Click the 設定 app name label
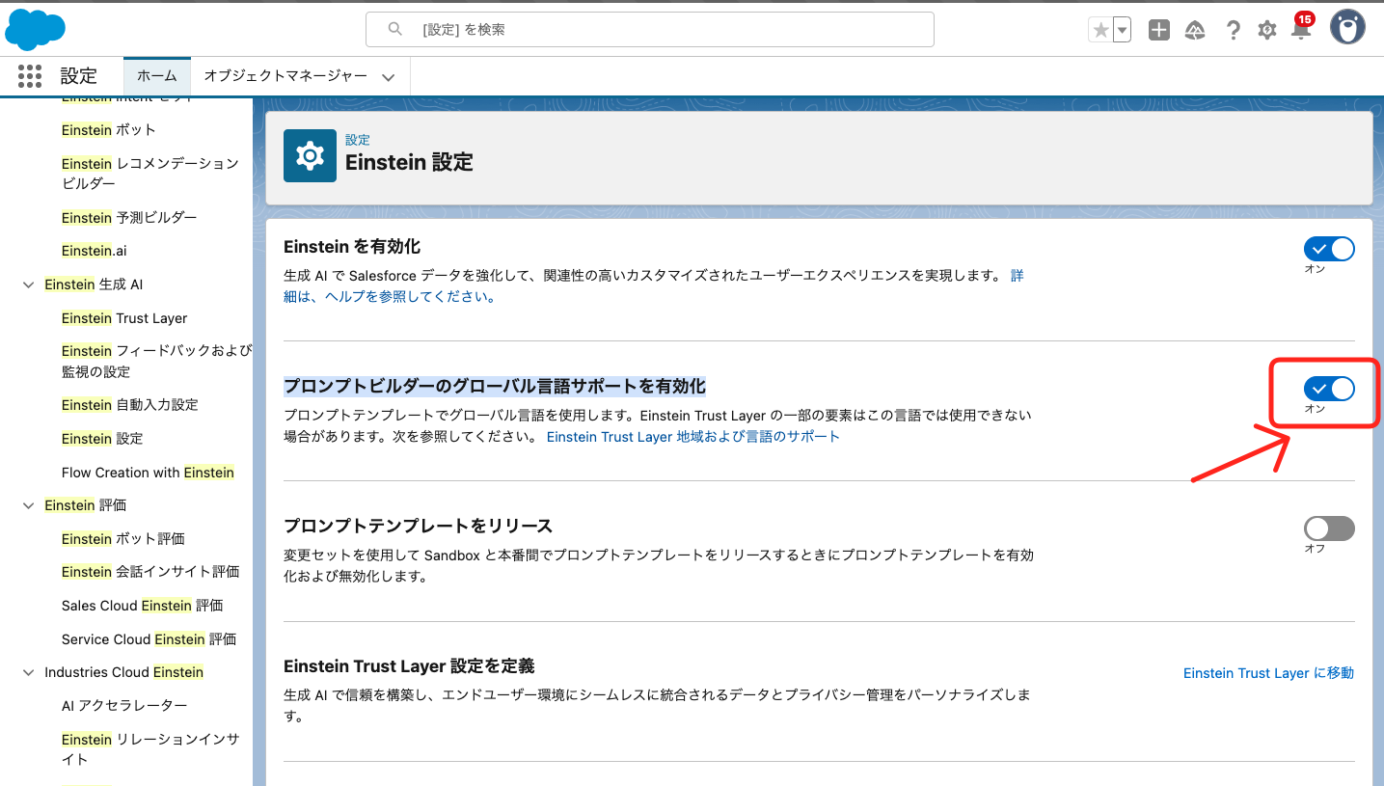 point(79,76)
